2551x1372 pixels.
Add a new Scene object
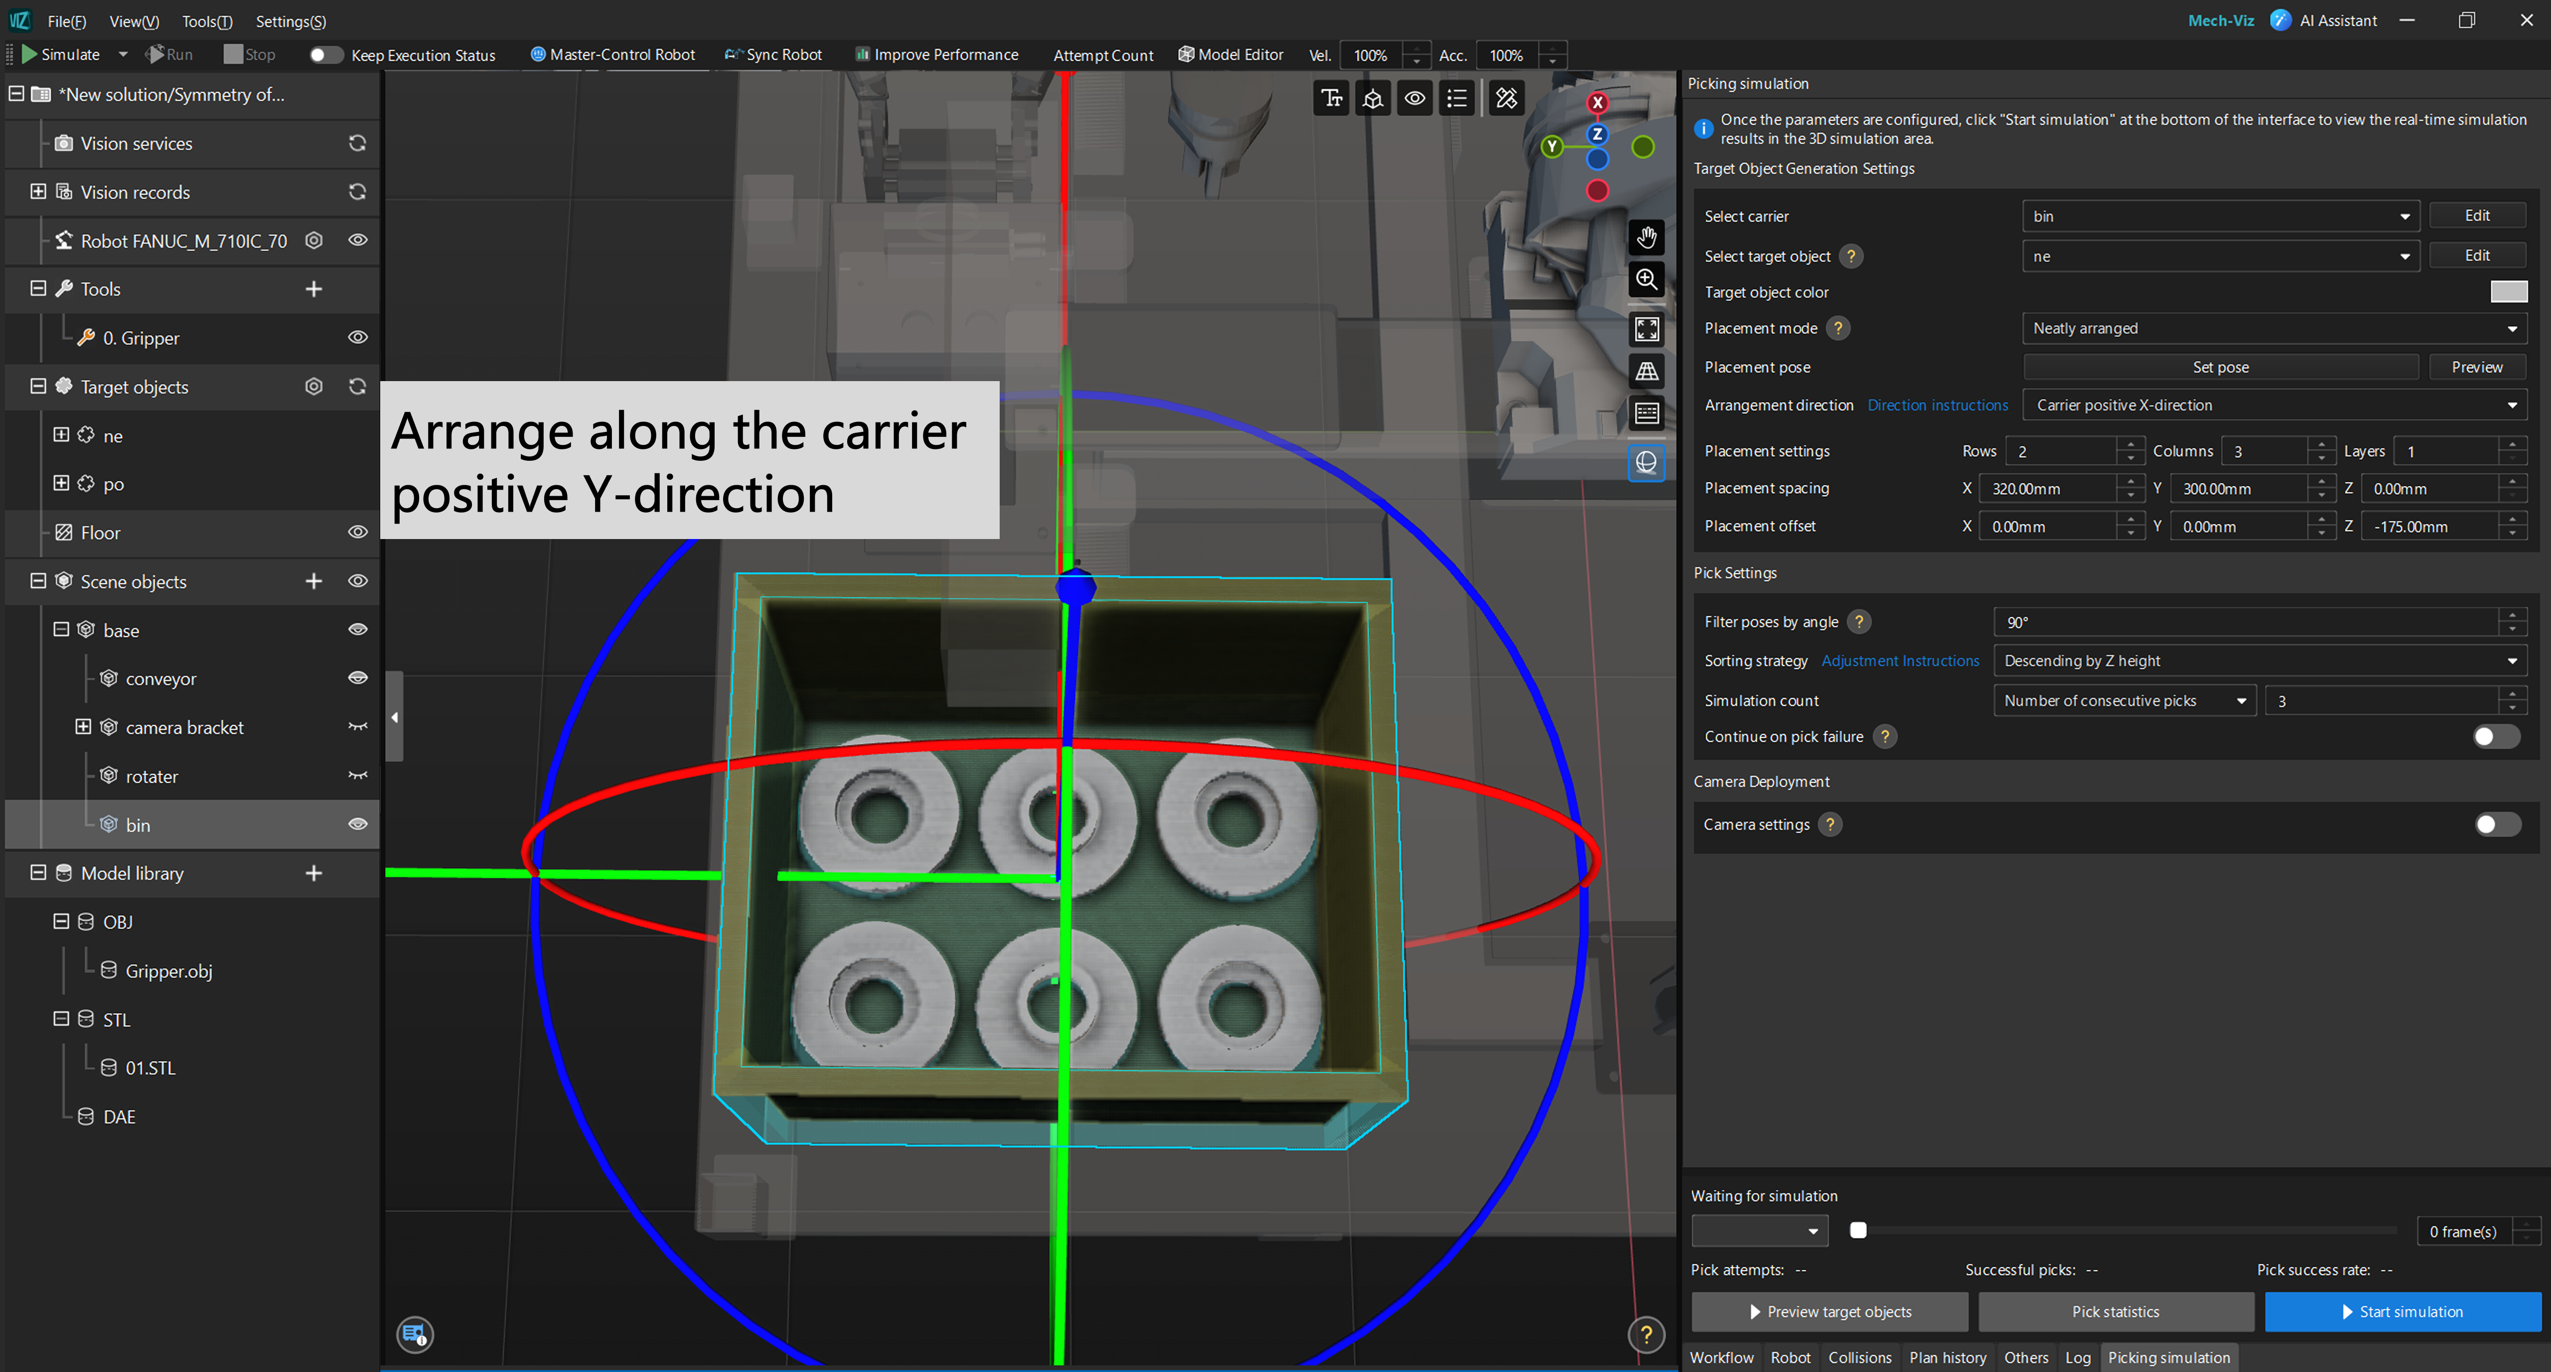[x=314, y=581]
